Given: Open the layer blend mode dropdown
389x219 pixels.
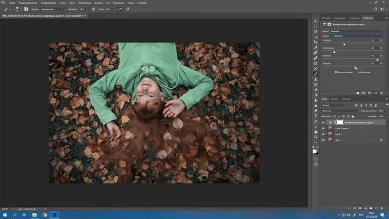Looking at the screenshot, I should tap(340, 111).
